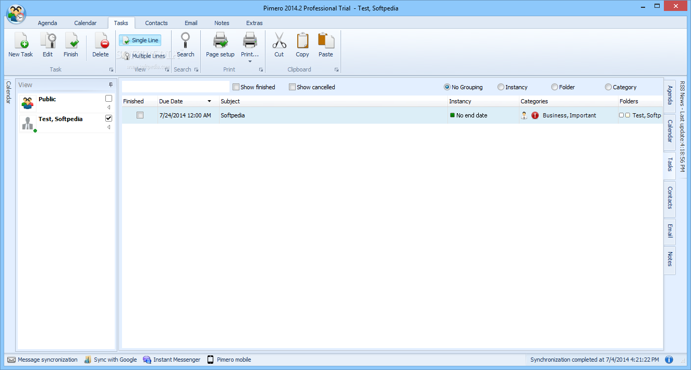Screen dimensions: 691x370
Task: Pin the View panel
Action: (x=111, y=85)
